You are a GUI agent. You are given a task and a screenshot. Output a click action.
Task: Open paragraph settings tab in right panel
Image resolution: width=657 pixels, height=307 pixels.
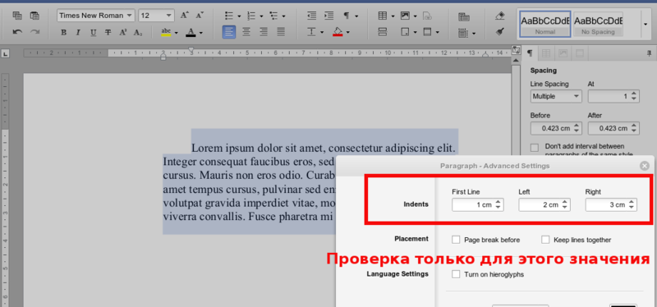(530, 53)
